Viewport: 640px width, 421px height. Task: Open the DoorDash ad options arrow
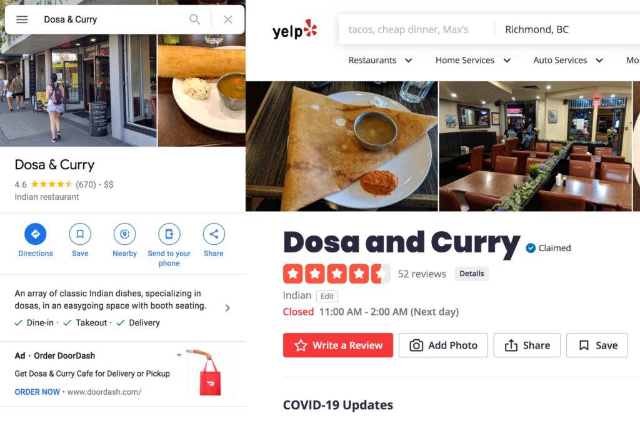(x=179, y=355)
